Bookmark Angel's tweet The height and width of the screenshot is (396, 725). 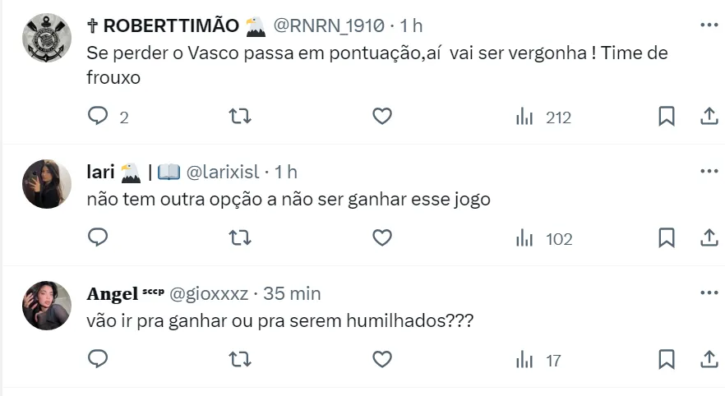click(667, 359)
